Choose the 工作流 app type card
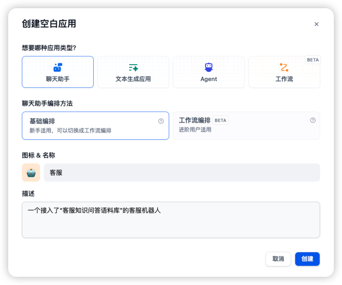 coord(284,72)
